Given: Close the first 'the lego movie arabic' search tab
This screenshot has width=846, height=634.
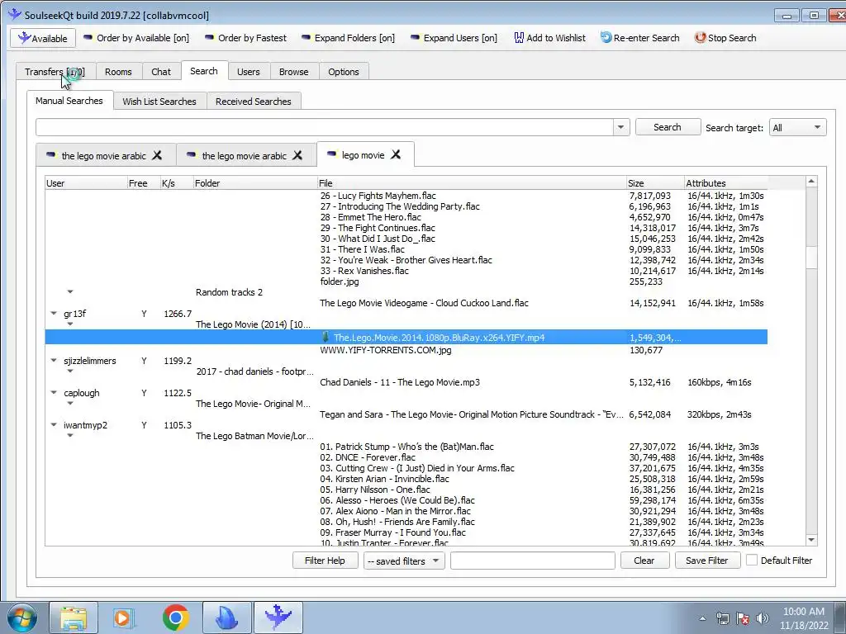Looking at the screenshot, I should click(157, 155).
